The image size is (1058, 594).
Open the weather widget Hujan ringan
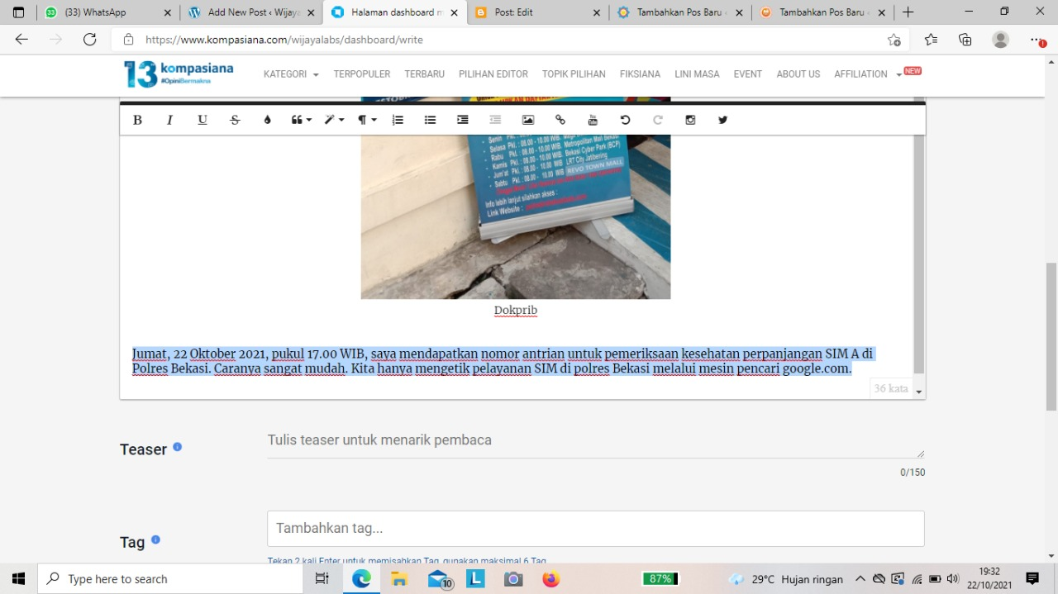786,579
